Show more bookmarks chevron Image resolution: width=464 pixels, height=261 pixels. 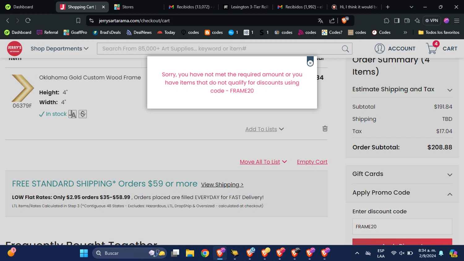pyautogui.click(x=405, y=32)
